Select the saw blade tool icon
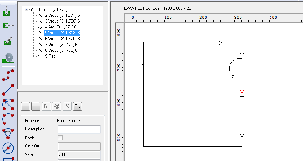Image resolution: width=303 pixels, height=161 pixels. [8, 58]
